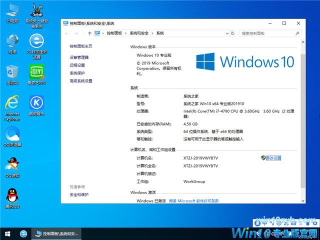
Task: Click the 4.59 GB RAM value
Action: click(x=190, y=124)
